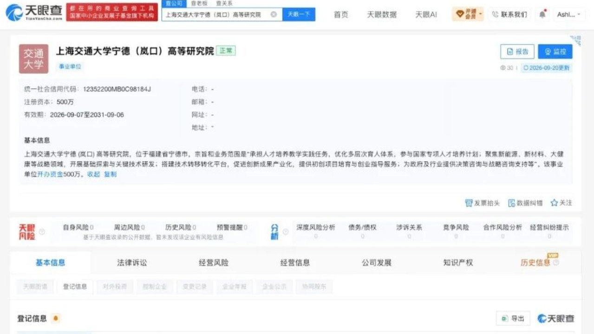This screenshot has height=334, width=594.
Task: Switch to the 公司发展 tab
Action: click(x=377, y=263)
